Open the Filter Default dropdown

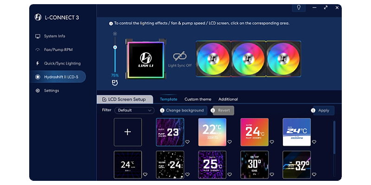pyautogui.click(x=135, y=111)
